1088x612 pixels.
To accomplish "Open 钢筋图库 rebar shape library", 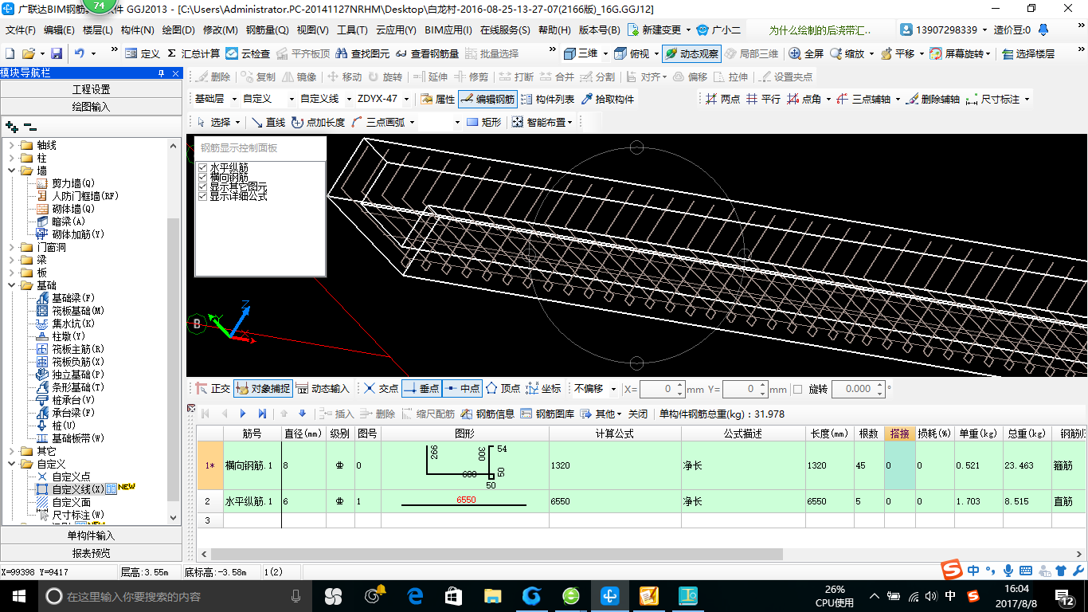I will [547, 414].
